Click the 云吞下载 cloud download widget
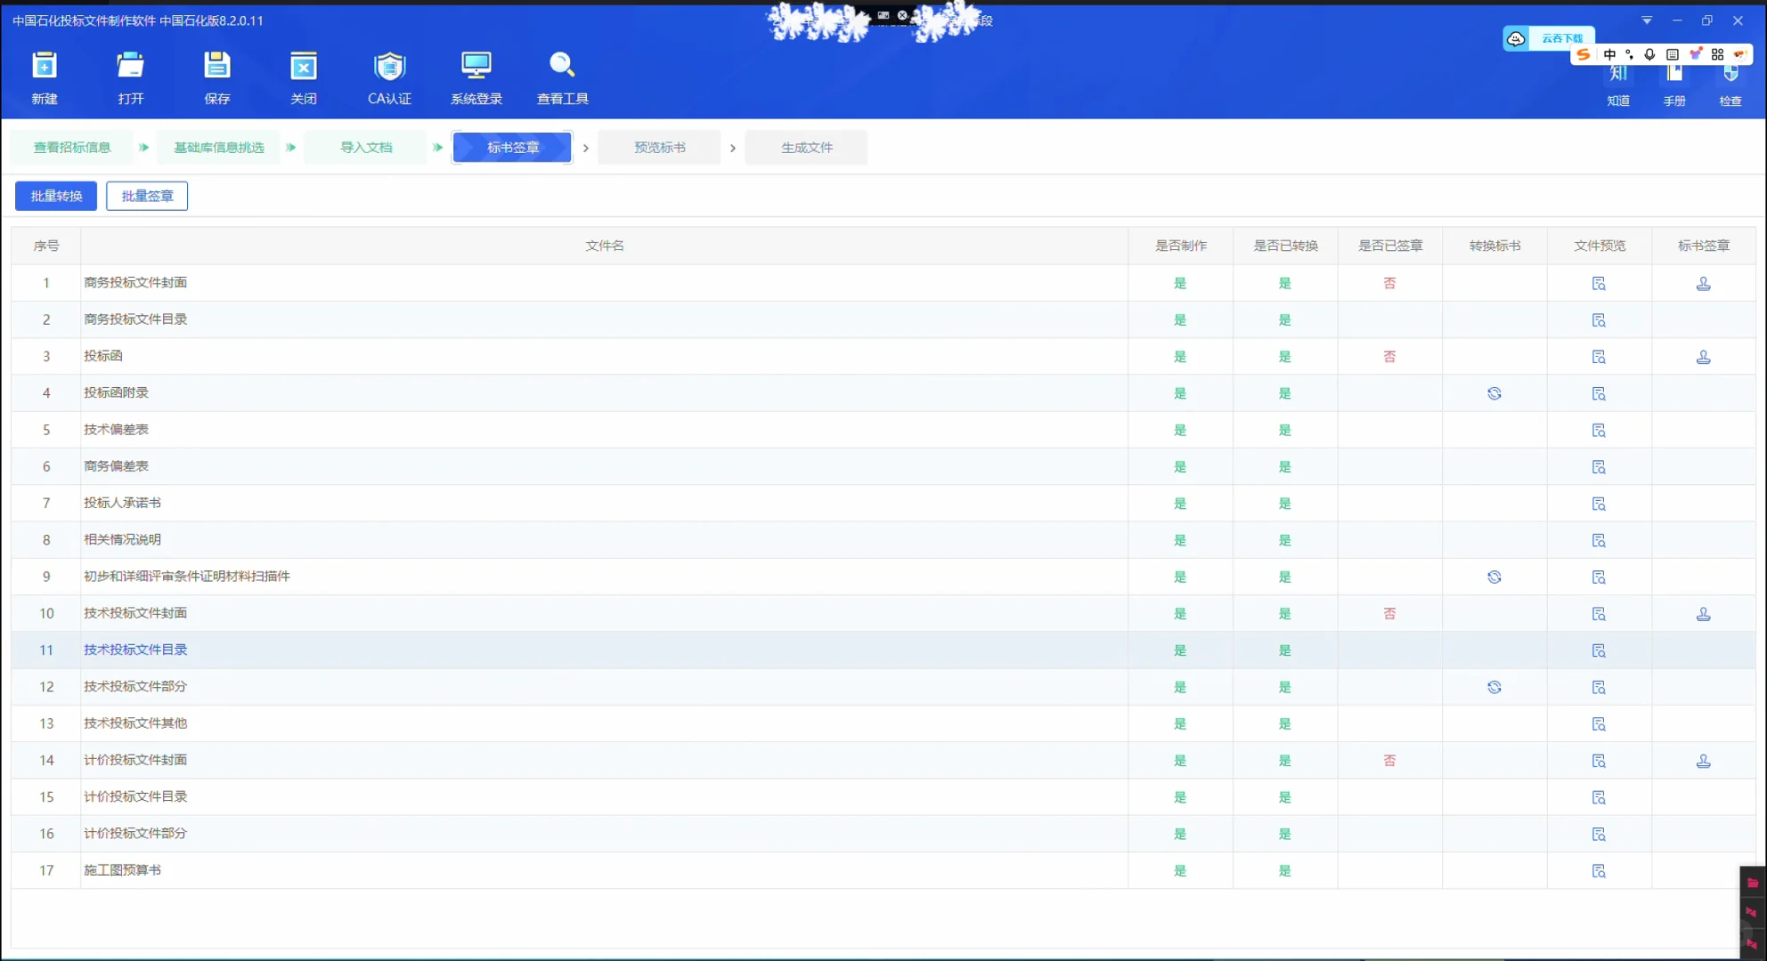 (x=1549, y=38)
